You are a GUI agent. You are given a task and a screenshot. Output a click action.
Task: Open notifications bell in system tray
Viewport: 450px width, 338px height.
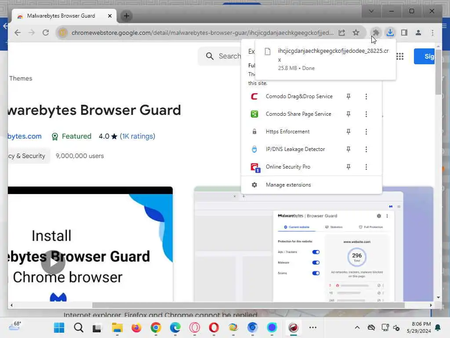point(438,327)
